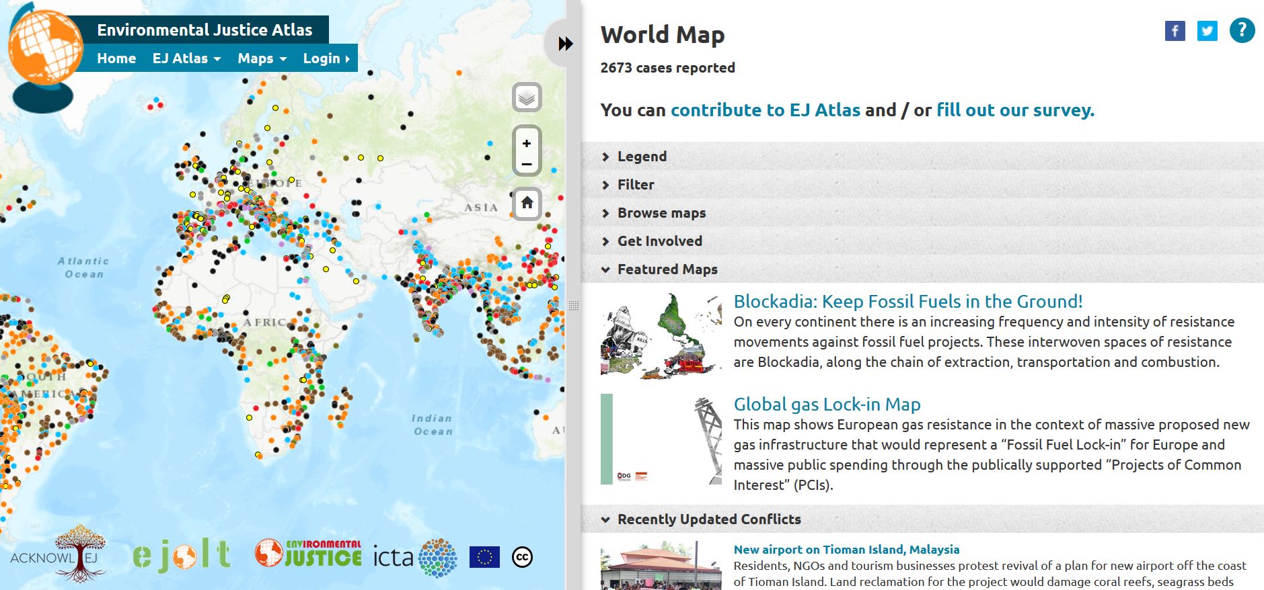The width and height of the screenshot is (1264, 590).
Task: Zoom out on the map
Action: tap(527, 164)
